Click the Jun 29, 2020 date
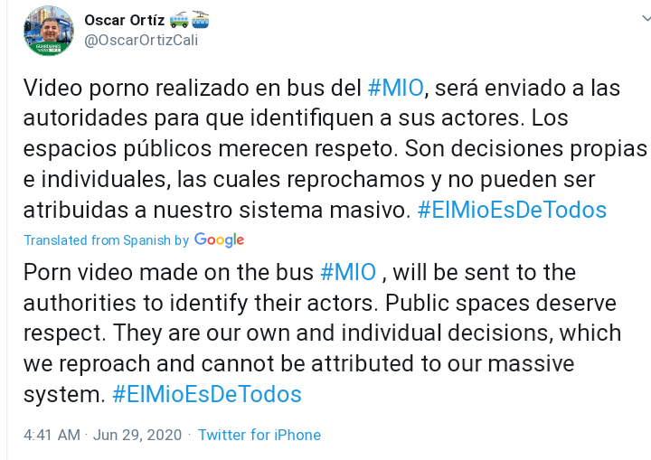The height and width of the screenshot is (460, 651). click(136, 435)
